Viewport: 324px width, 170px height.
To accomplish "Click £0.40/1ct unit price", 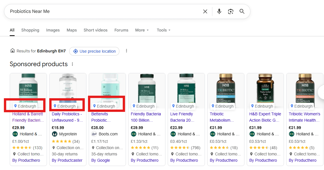I will click(179, 141).
